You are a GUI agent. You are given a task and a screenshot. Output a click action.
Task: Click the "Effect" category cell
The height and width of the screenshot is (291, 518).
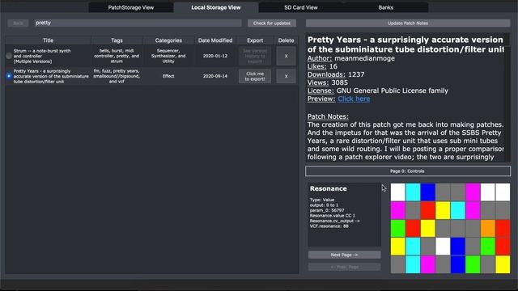(168, 76)
